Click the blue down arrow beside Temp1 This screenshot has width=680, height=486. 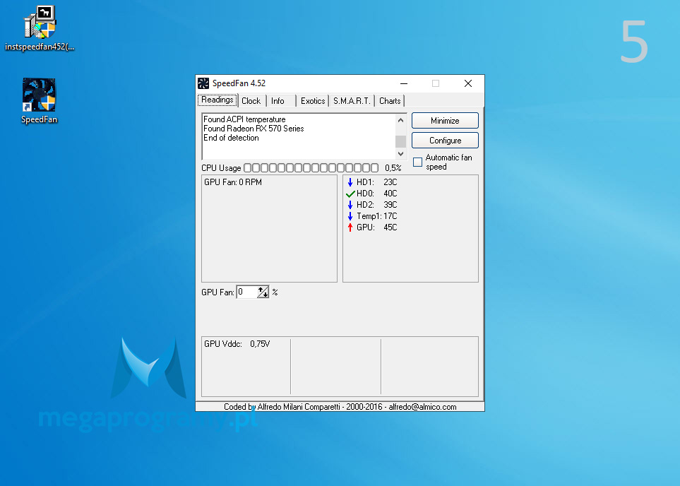click(x=350, y=216)
